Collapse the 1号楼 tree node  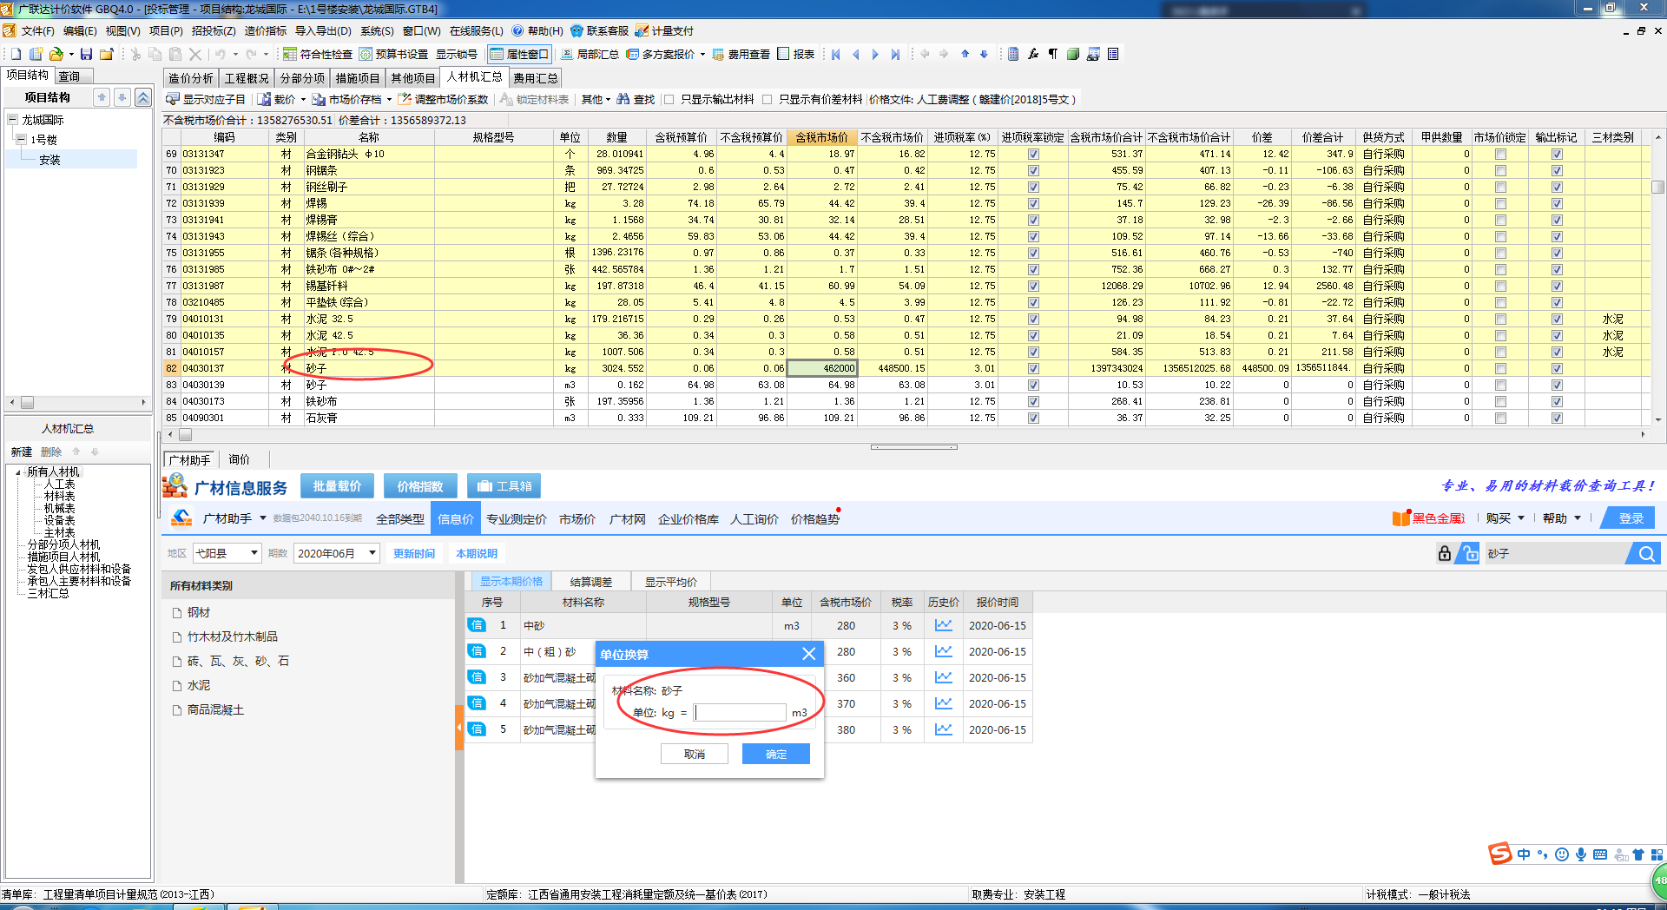[x=21, y=139]
